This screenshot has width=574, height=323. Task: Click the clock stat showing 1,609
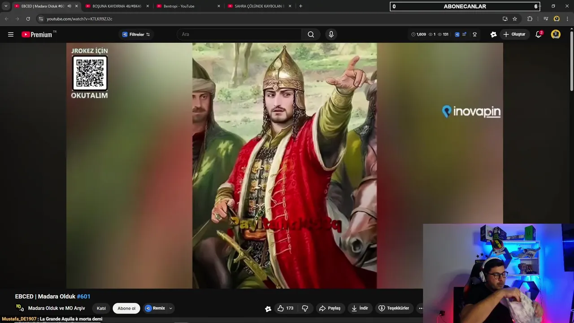point(418,35)
